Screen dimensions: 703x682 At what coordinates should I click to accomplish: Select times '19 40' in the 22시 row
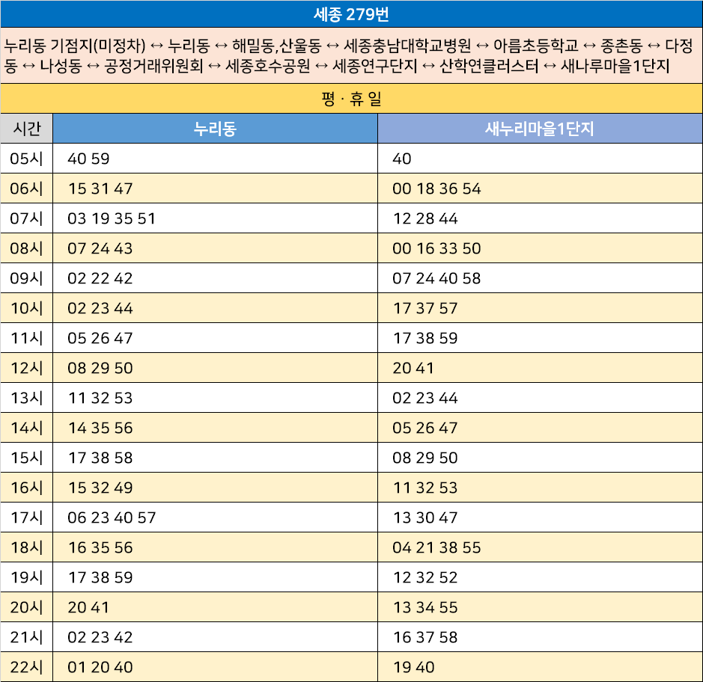[x=413, y=667]
